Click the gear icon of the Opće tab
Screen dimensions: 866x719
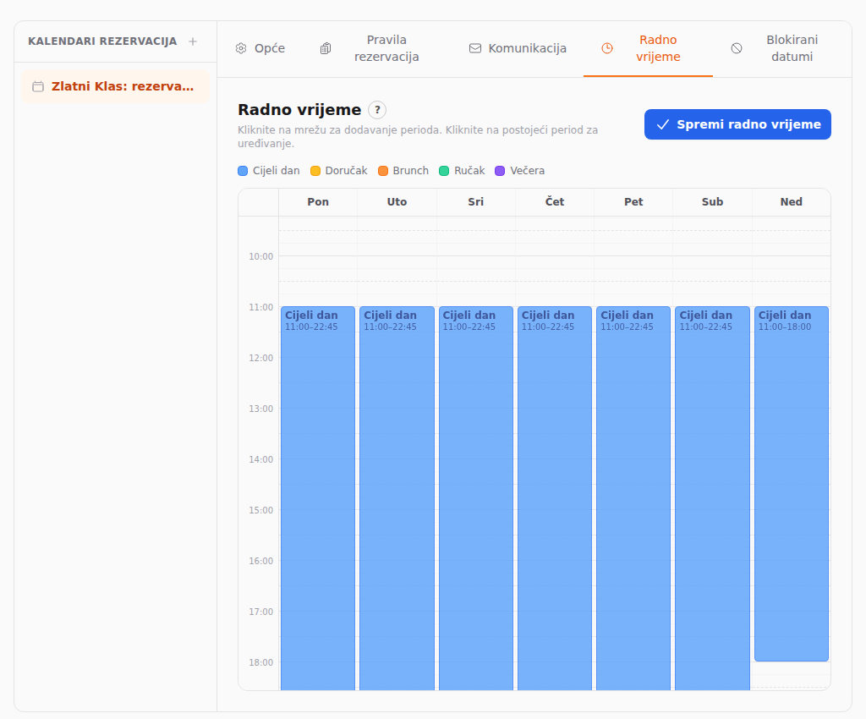pos(241,48)
